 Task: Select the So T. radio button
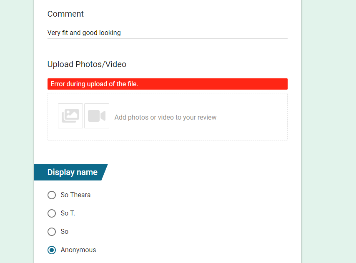52,213
